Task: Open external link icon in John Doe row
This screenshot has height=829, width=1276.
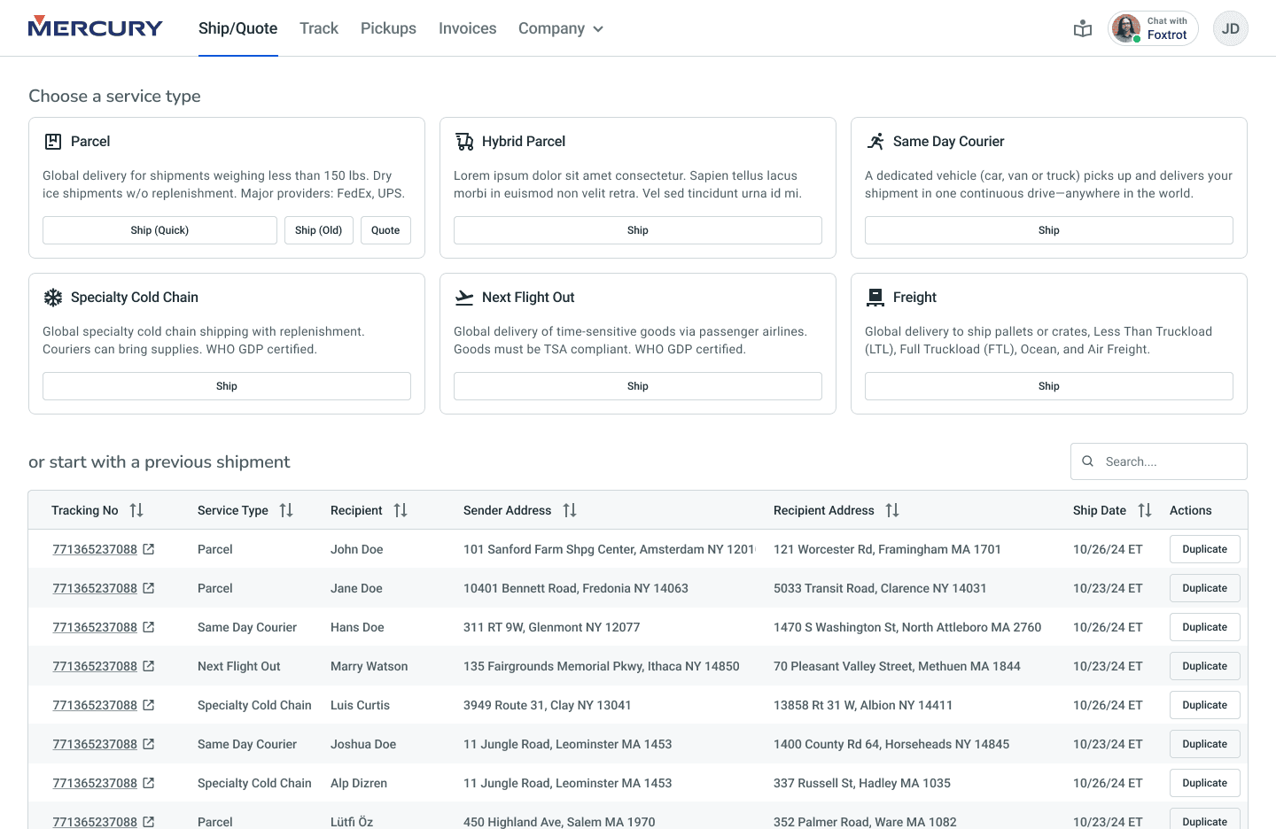Action: [149, 549]
